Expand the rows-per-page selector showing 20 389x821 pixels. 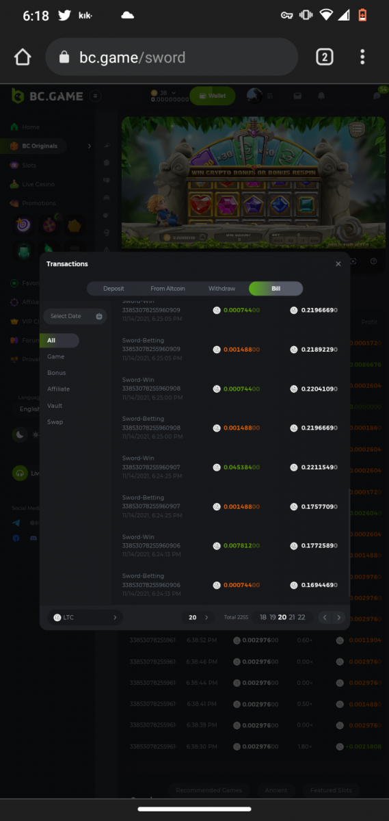coord(198,617)
